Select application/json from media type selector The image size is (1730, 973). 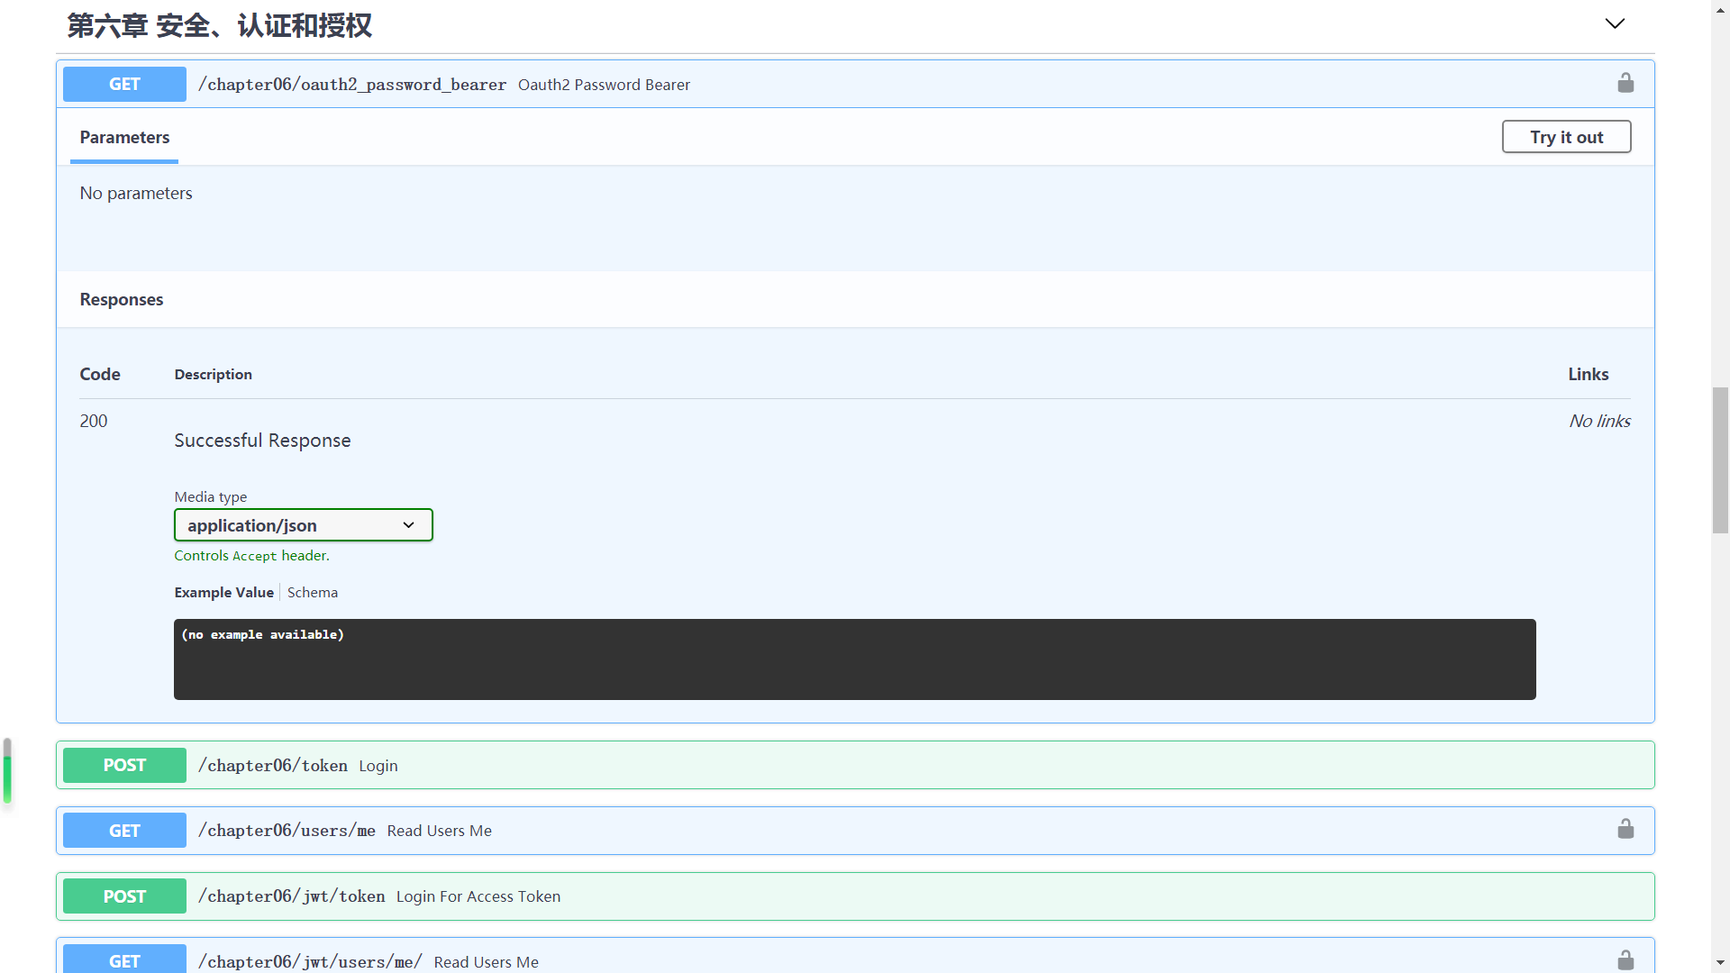[x=303, y=525]
